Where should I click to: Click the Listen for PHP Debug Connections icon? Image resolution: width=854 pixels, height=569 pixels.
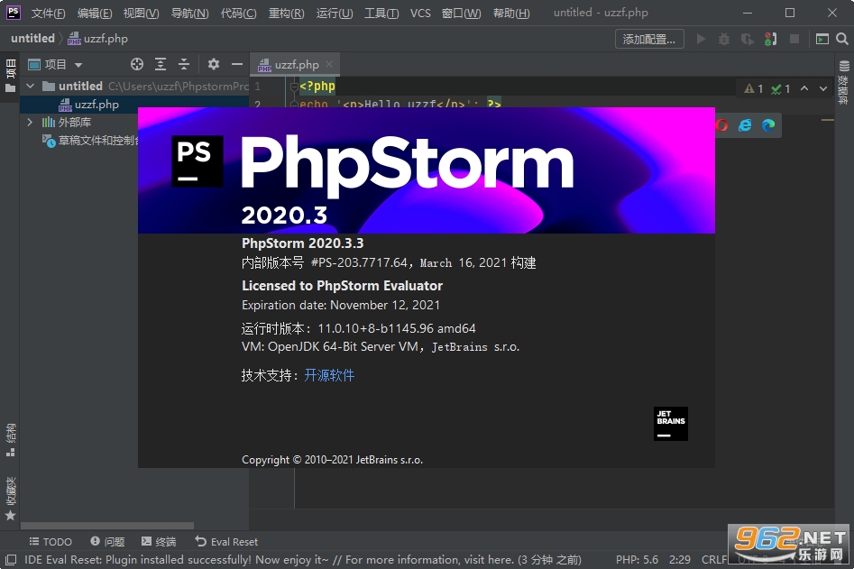coord(771,39)
